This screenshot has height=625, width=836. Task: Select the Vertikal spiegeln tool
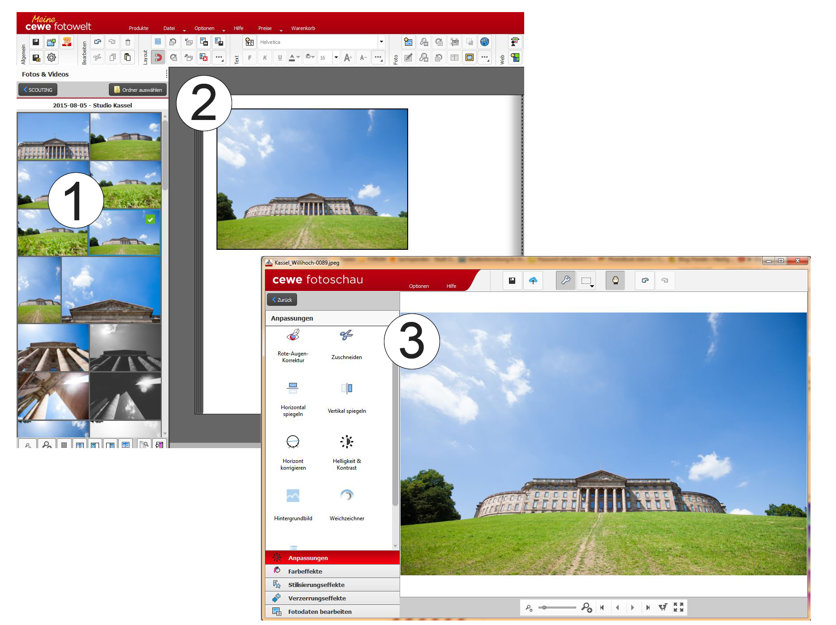[347, 398]
